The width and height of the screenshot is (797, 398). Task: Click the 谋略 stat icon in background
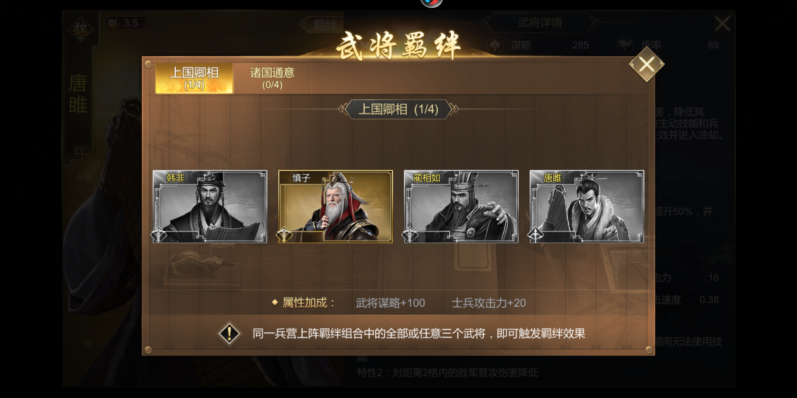click(495, 45)
